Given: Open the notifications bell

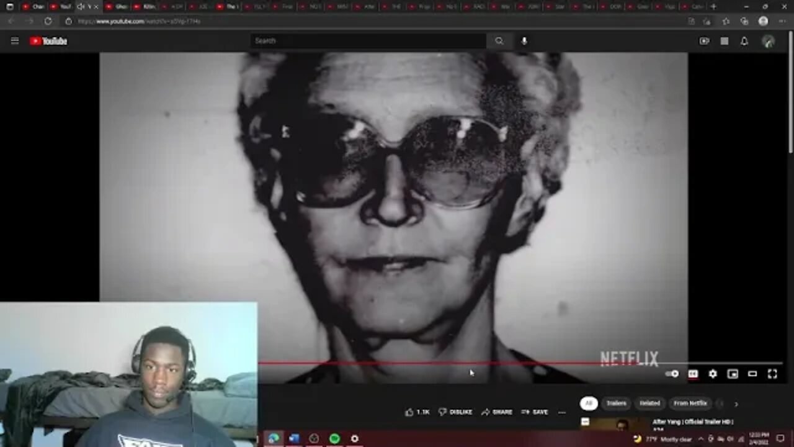Looking at the screenshot, I should tap(744, 41).
